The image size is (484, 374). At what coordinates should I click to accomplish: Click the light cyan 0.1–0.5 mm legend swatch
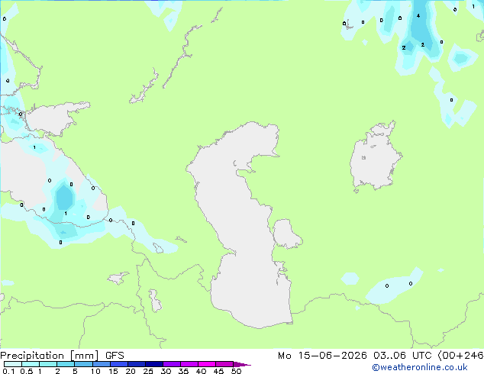pos(13,364)
